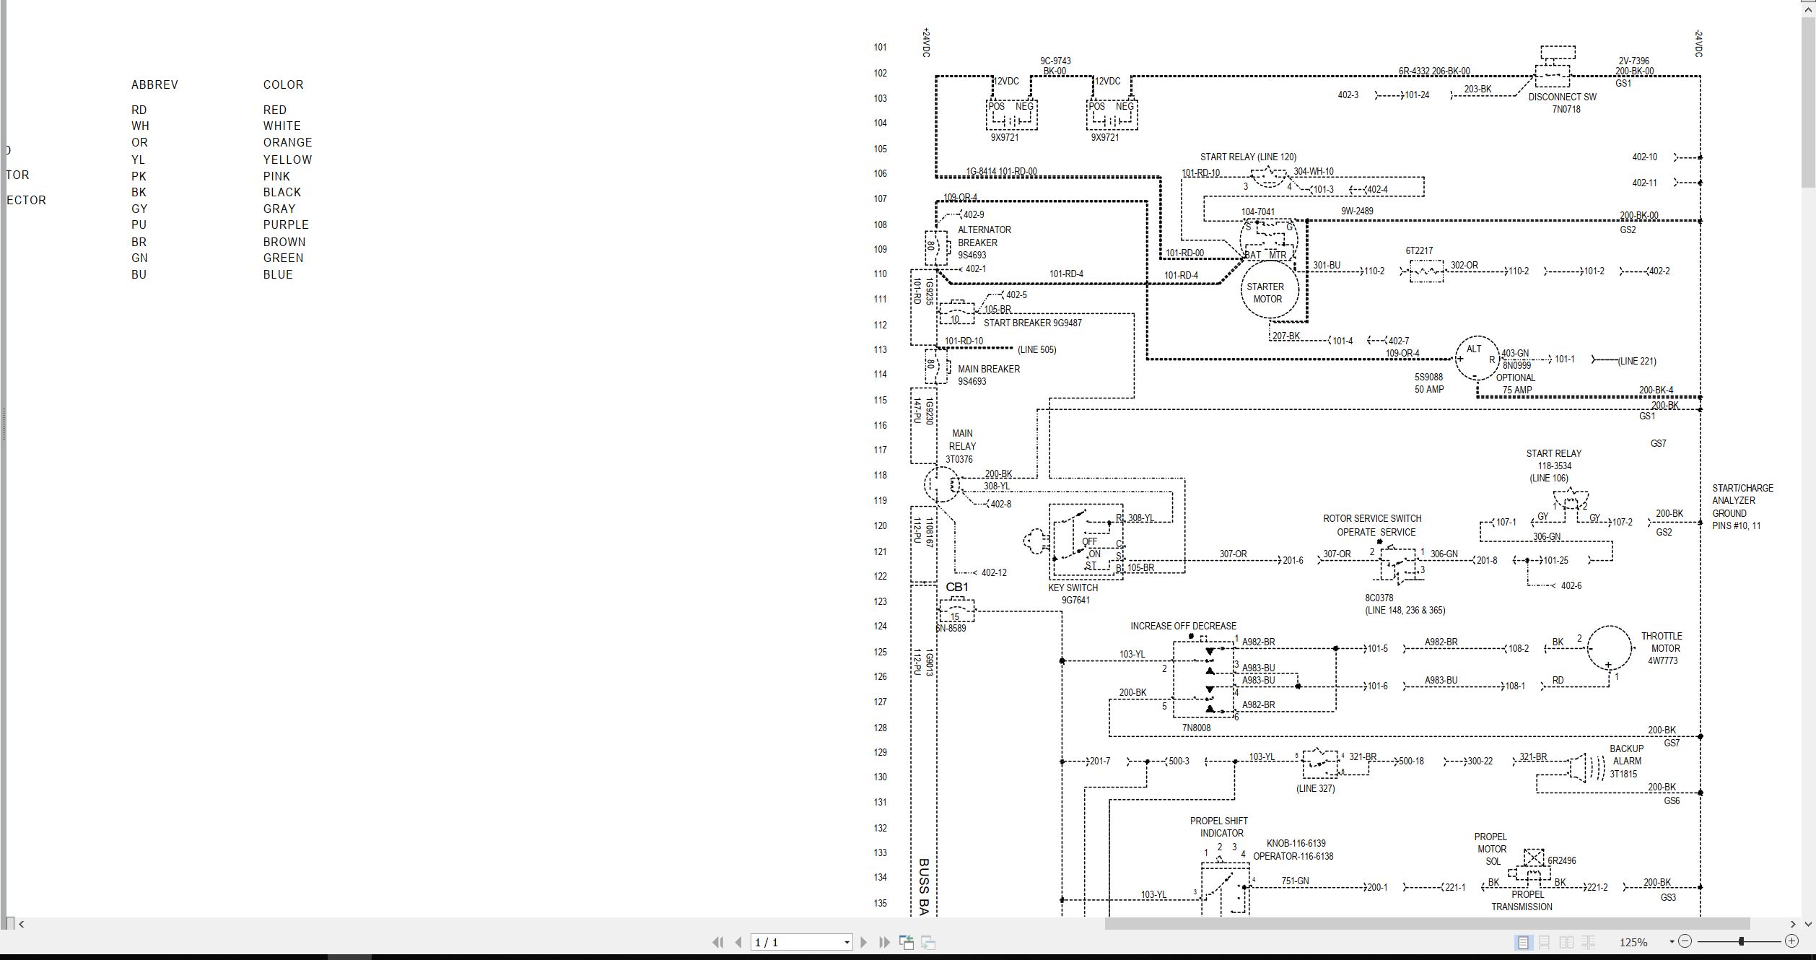Click the STARTER MOTOR label
Image resolution: width=1816 pixels, height=960 pixels.
(1265, 292)
